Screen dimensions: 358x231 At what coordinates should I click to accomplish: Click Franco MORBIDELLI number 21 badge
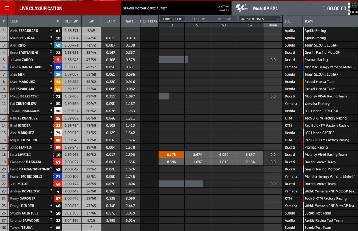[x=58, y=177]
